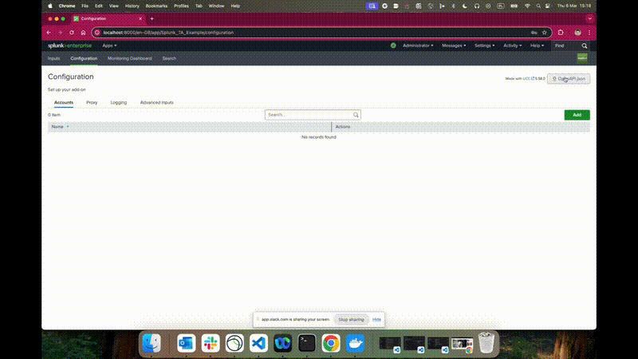Open the Chrome File menu

85,6
